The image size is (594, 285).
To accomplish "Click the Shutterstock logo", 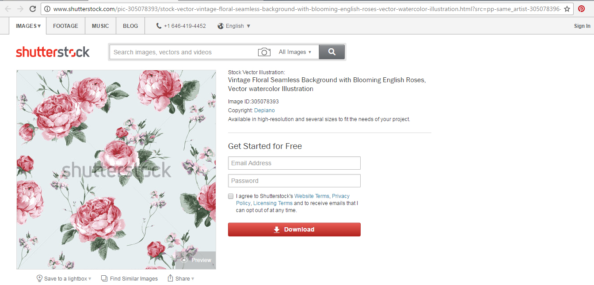I will click(x=53, y=52).
